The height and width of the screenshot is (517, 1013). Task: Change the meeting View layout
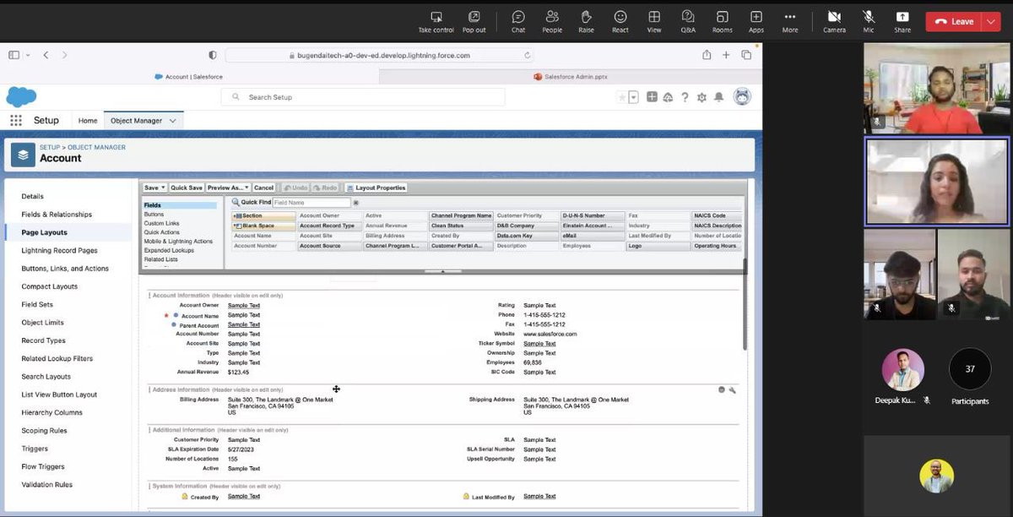coord(654,21)
